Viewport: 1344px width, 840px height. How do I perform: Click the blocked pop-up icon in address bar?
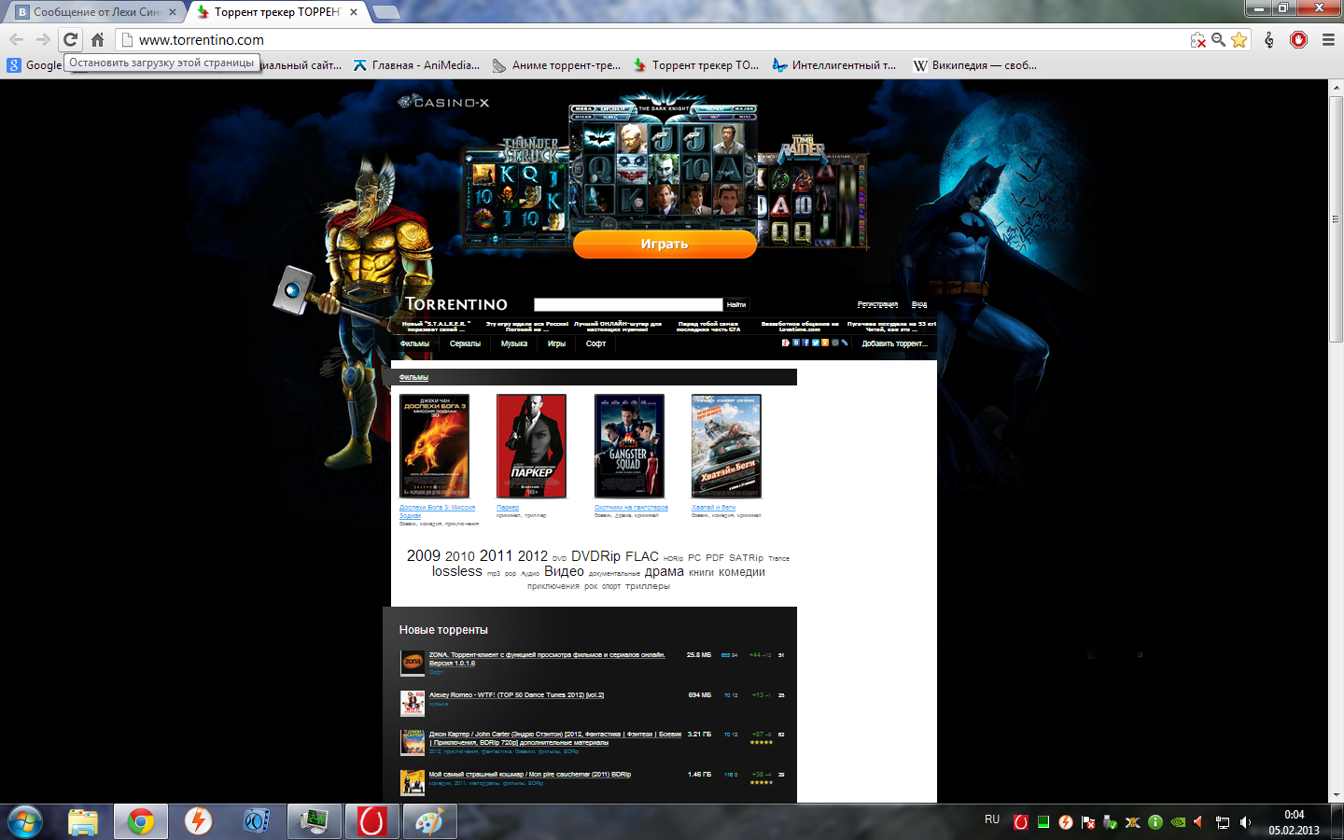click(1197, 39)
